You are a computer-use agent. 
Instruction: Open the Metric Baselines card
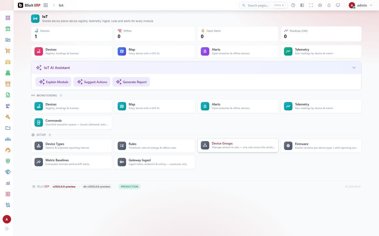click(72, 162)
